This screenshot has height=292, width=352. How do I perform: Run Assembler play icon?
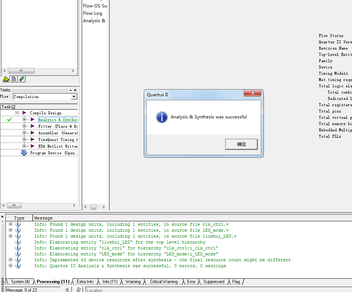coord(33,133)
